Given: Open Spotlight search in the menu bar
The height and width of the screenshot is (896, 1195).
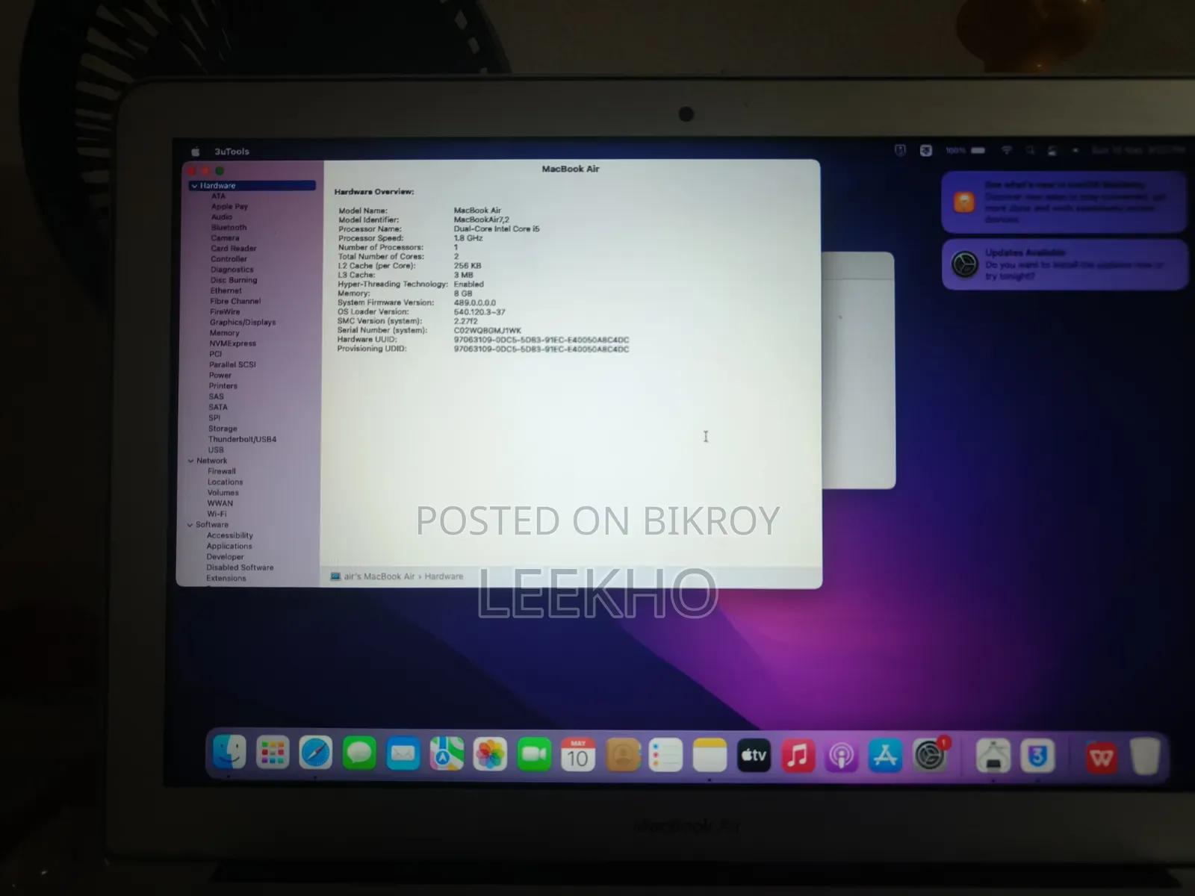Looking at the screenshot, I should pyautogui.click(x=1030, y=151).
